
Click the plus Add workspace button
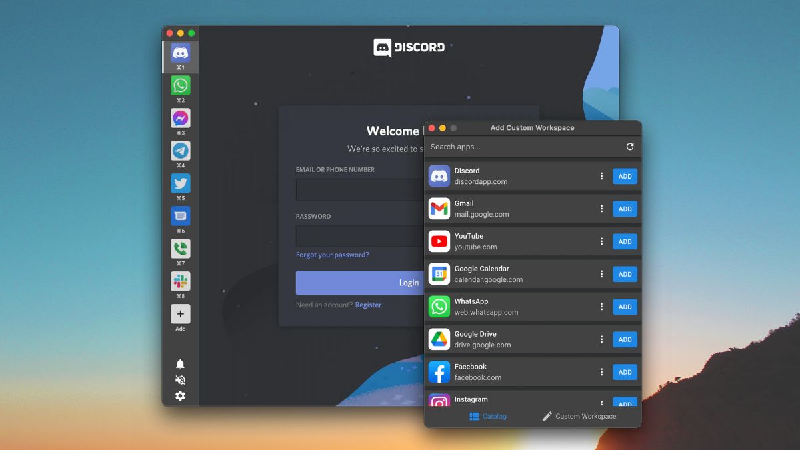click(180, 314)
